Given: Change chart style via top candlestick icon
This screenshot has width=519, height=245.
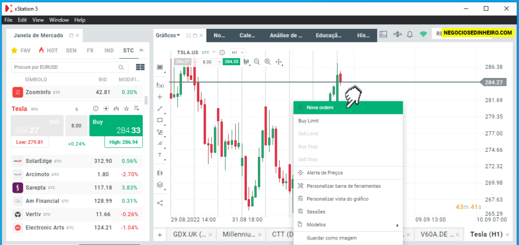Looking at the screenshot, I should click(x=246, y=61).
